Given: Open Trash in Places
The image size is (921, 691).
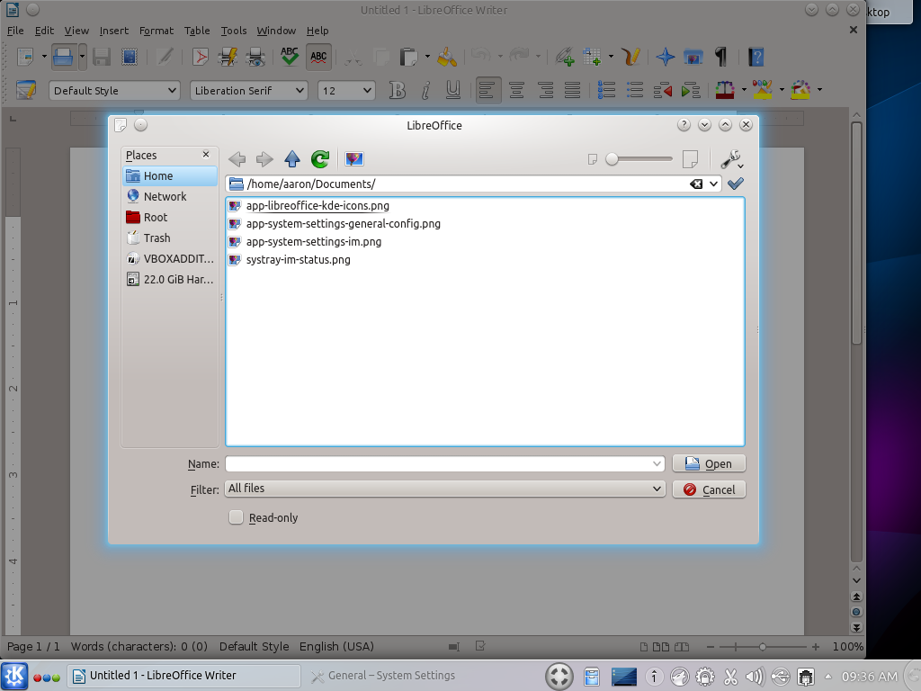Looking at the screenshot, I should point(170,238).
